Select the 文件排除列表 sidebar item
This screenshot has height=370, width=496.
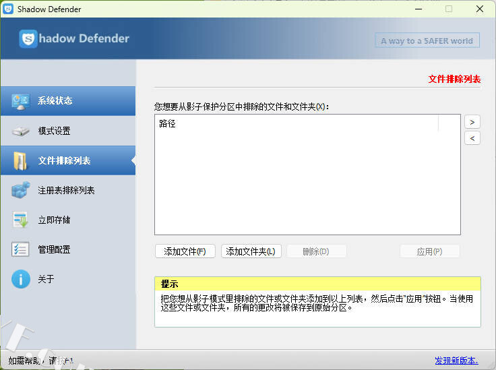[68, 160]
